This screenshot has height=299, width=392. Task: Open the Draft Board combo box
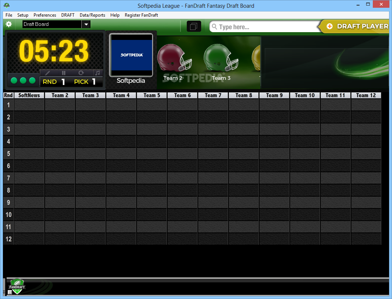click(x=56, y=24)
